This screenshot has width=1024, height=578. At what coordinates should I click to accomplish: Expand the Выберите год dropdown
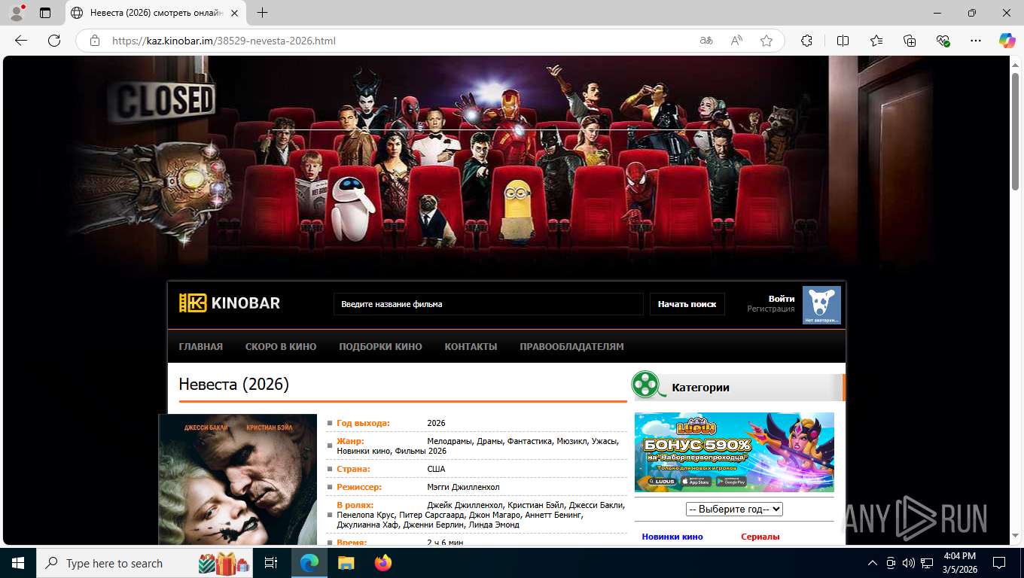click(734, 509)
